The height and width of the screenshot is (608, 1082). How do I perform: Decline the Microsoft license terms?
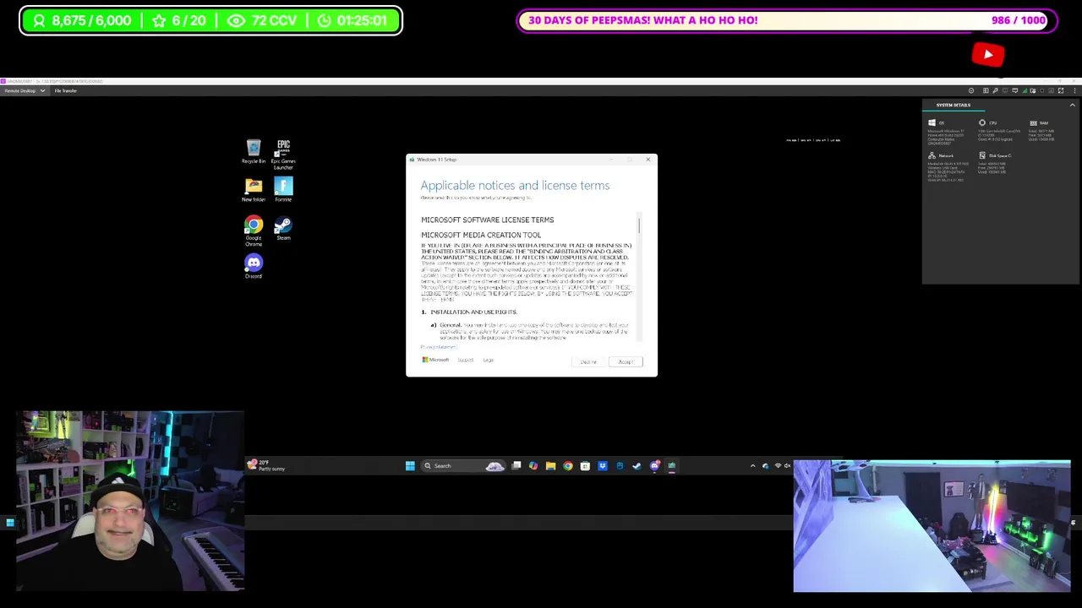pos(588,361)
